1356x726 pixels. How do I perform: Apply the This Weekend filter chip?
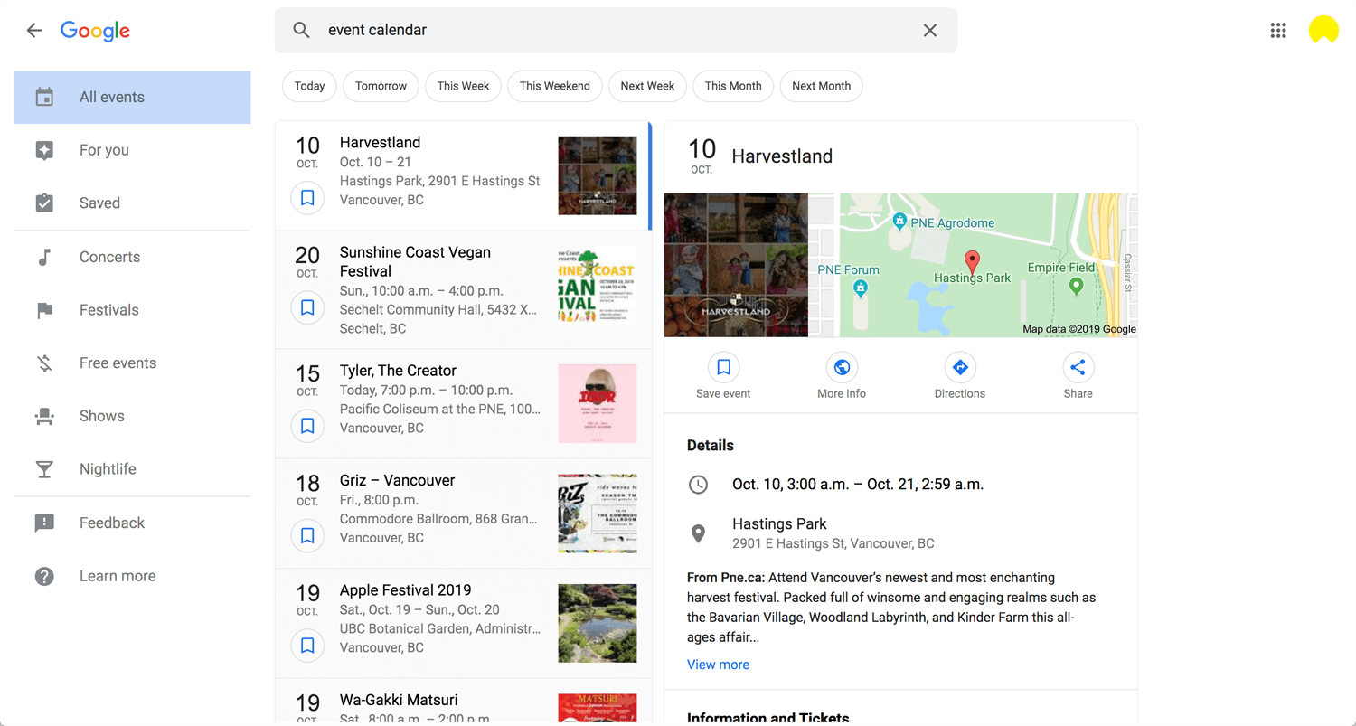555,86
